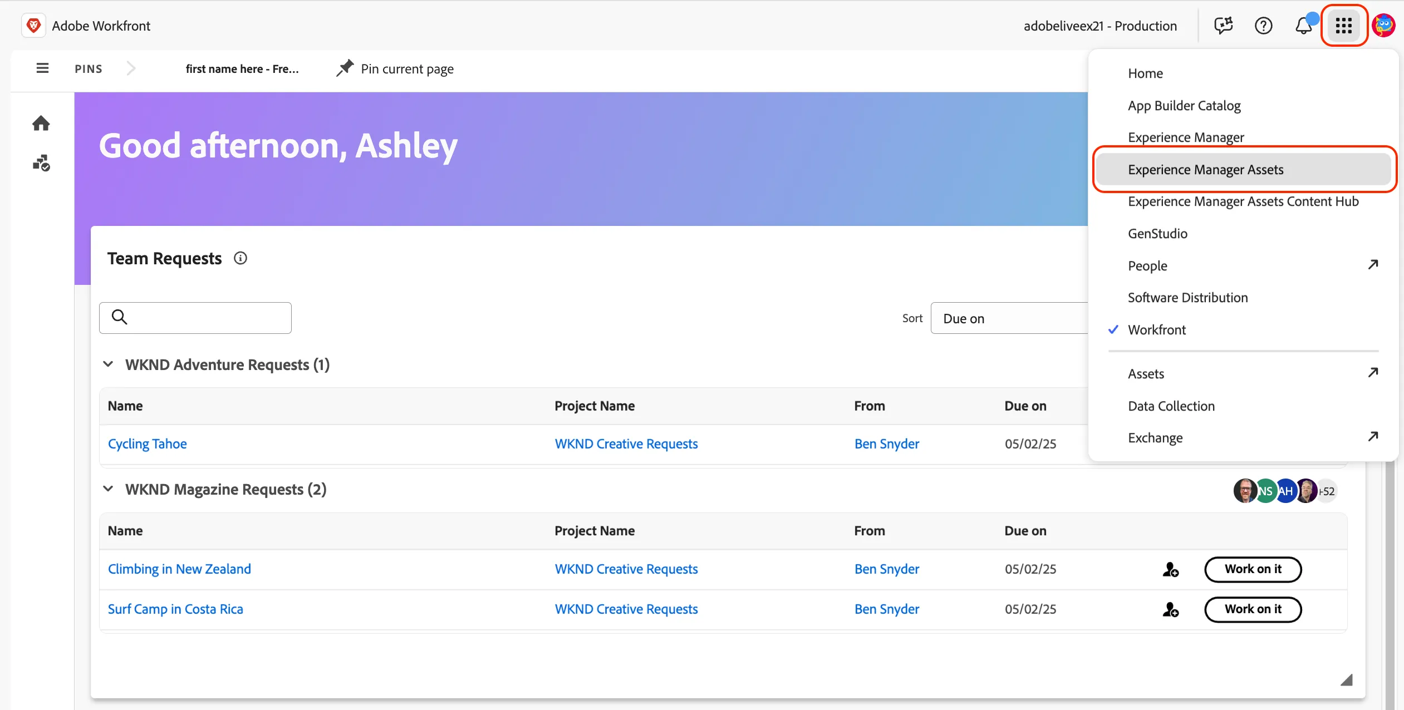The image size is (1404, 710).
Task: Open Exchange external link entry
Action: click(x=1244, y=438)
